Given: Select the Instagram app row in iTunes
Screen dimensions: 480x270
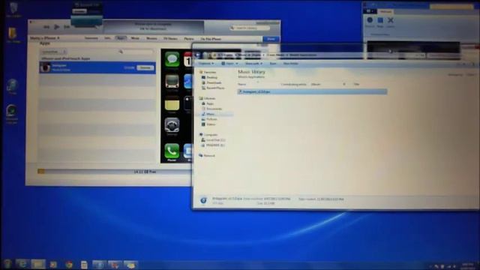Looking at the screenshot, I should (x=97, y=67).
